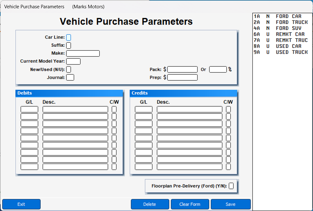
Task: Click the Car Line input box
Action: pos(69,37)
